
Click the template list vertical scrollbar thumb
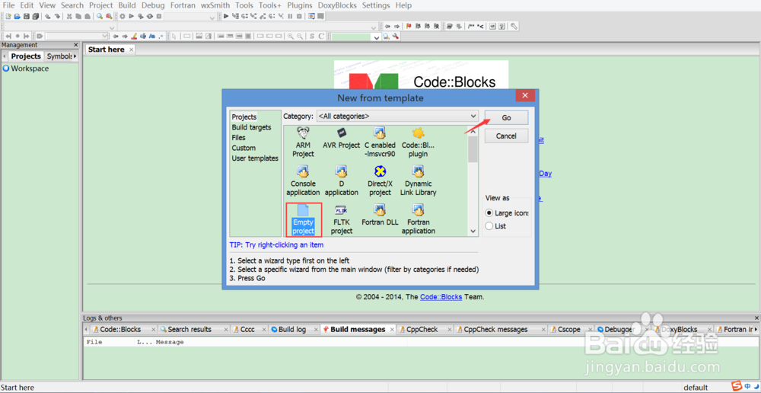click(473, 149)
